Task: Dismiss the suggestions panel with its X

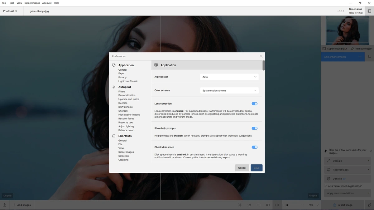Action: point(371,151)
